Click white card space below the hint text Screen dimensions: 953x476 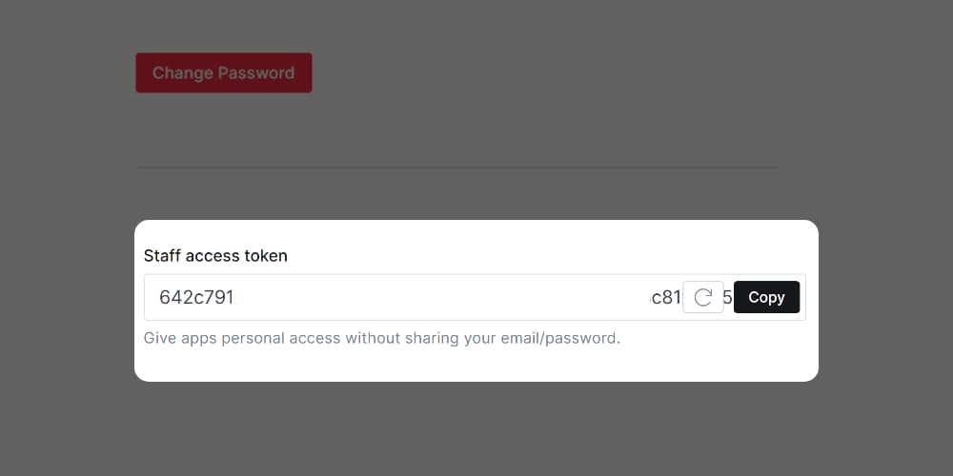476,365
